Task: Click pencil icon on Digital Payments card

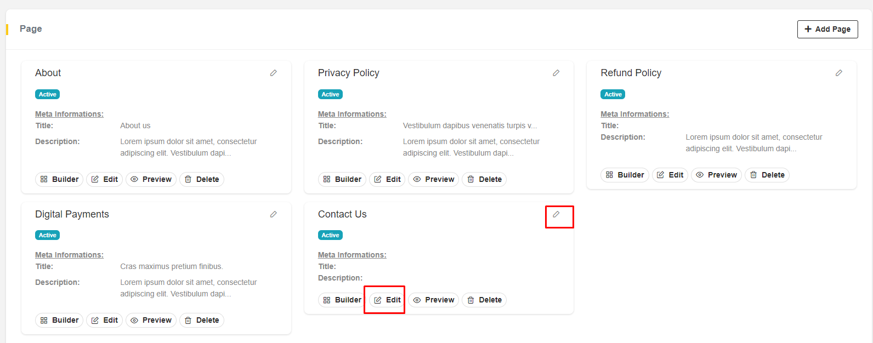Action: pos(274,214)
